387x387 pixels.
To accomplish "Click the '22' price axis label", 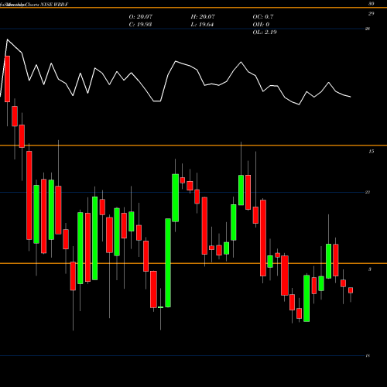I will click(x=368, y=192).
